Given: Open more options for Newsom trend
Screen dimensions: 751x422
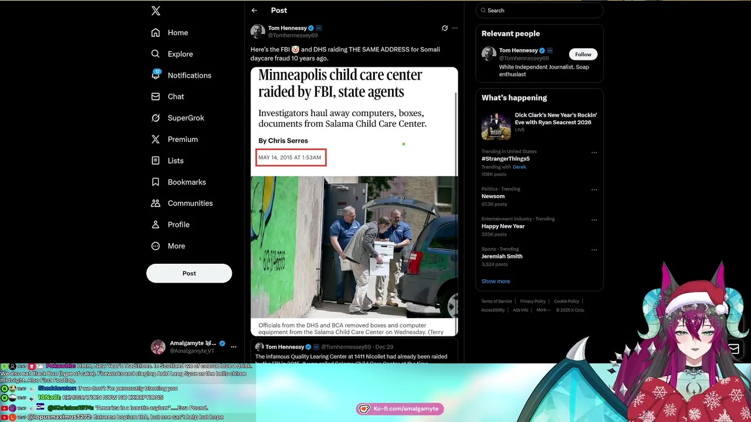Looking at the screenshot, I should (x=594, y=190).
